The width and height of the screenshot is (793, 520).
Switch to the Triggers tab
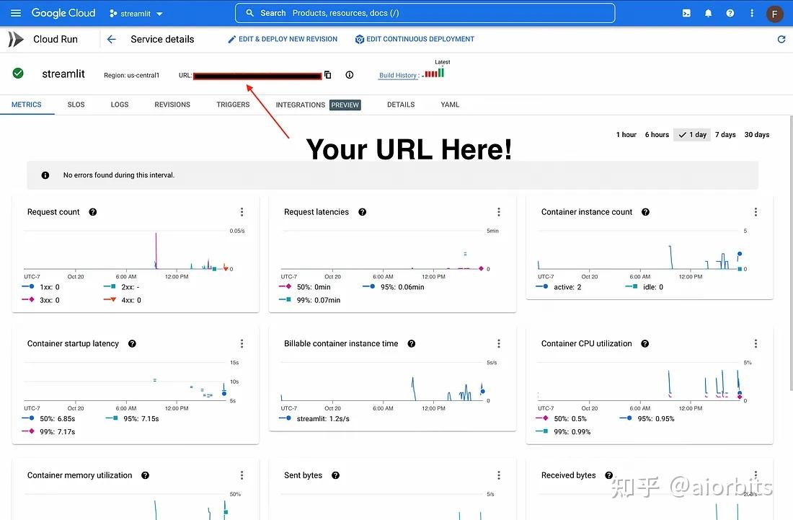coord(233,105)
